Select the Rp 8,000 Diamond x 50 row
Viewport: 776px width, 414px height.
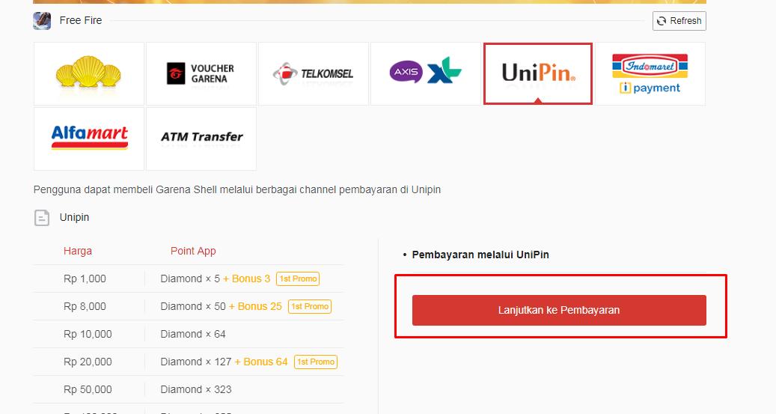189,306
